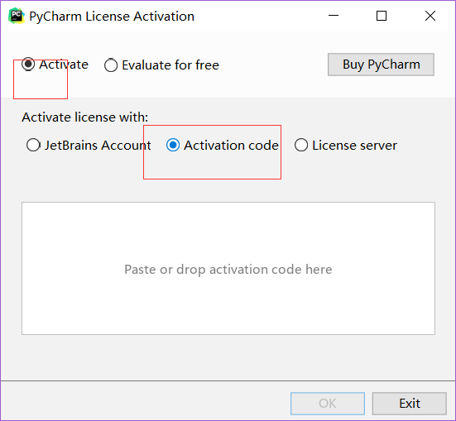This screenshot has height=421, width=456.
Task: Select the Activation code radio circle
Action: click(x=173, y=145)
